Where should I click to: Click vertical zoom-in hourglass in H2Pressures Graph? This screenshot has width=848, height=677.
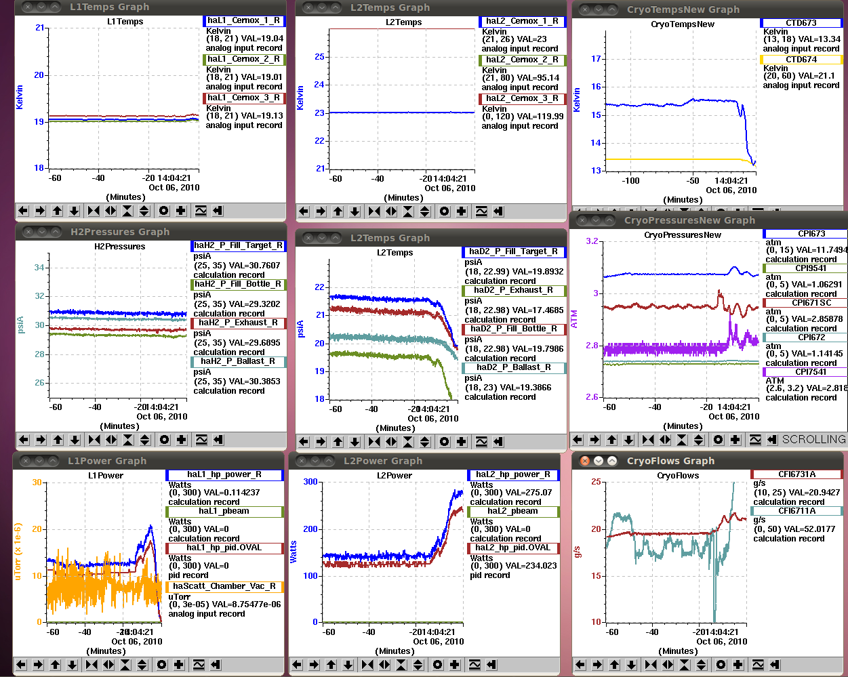pos(127,440)
